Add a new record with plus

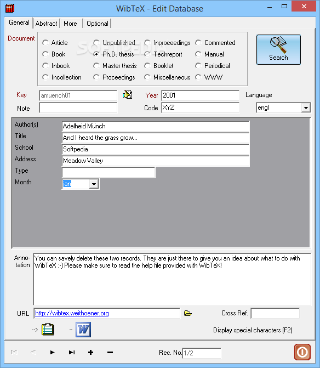91,352
